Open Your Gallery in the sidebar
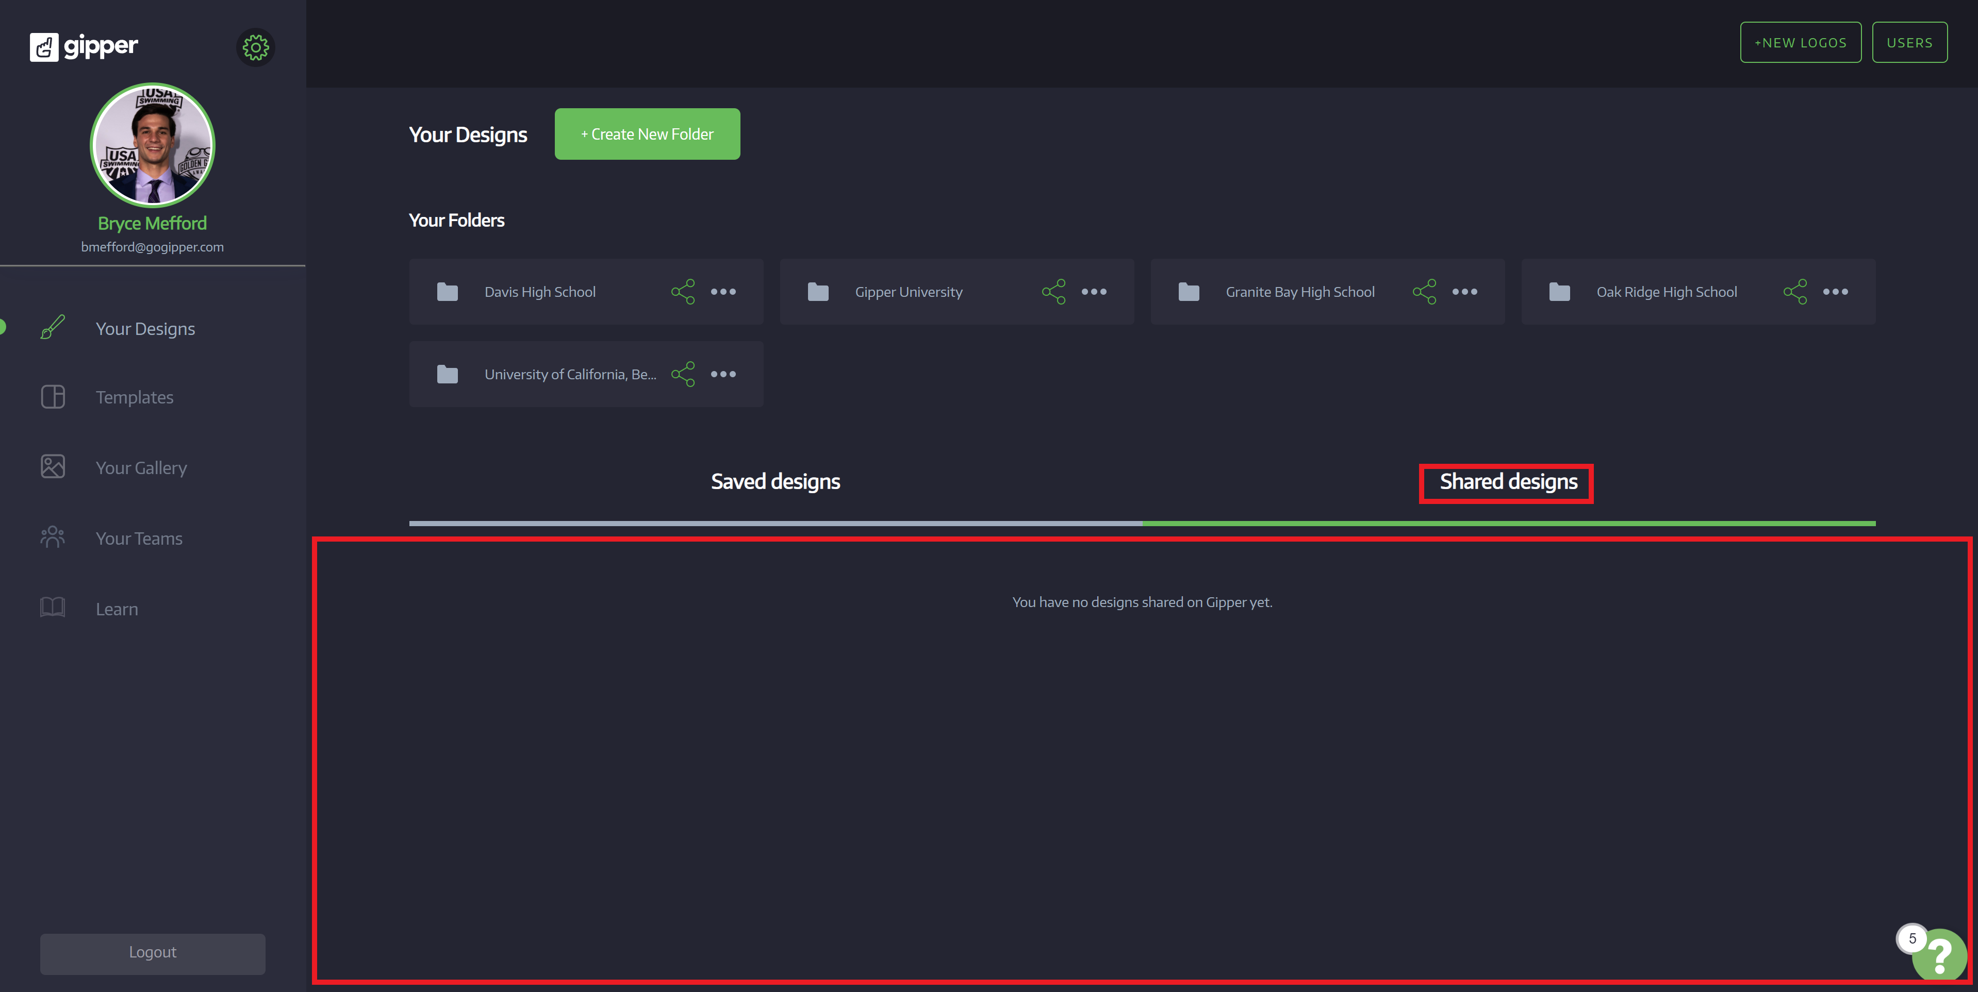 pyautogui.click(x=141, y=468)
